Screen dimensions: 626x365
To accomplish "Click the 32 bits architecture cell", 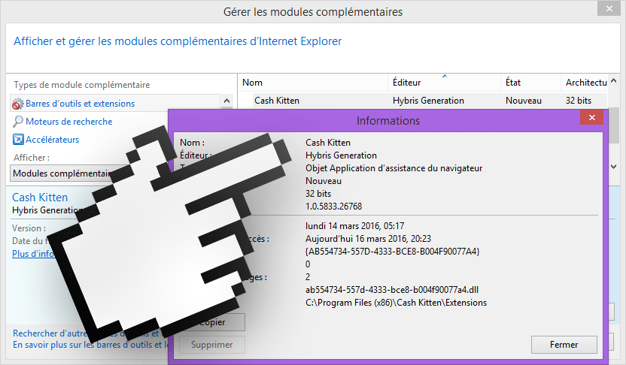I will click(x=578, y=101).
